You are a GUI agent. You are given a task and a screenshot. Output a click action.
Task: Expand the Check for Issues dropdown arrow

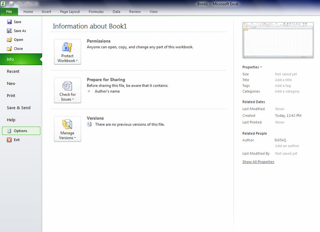click(x=73, y=99)
